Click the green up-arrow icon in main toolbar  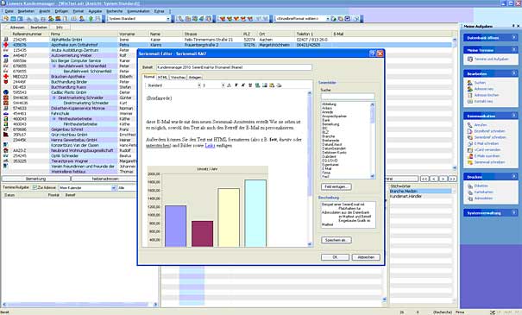[x=91, y=19]
